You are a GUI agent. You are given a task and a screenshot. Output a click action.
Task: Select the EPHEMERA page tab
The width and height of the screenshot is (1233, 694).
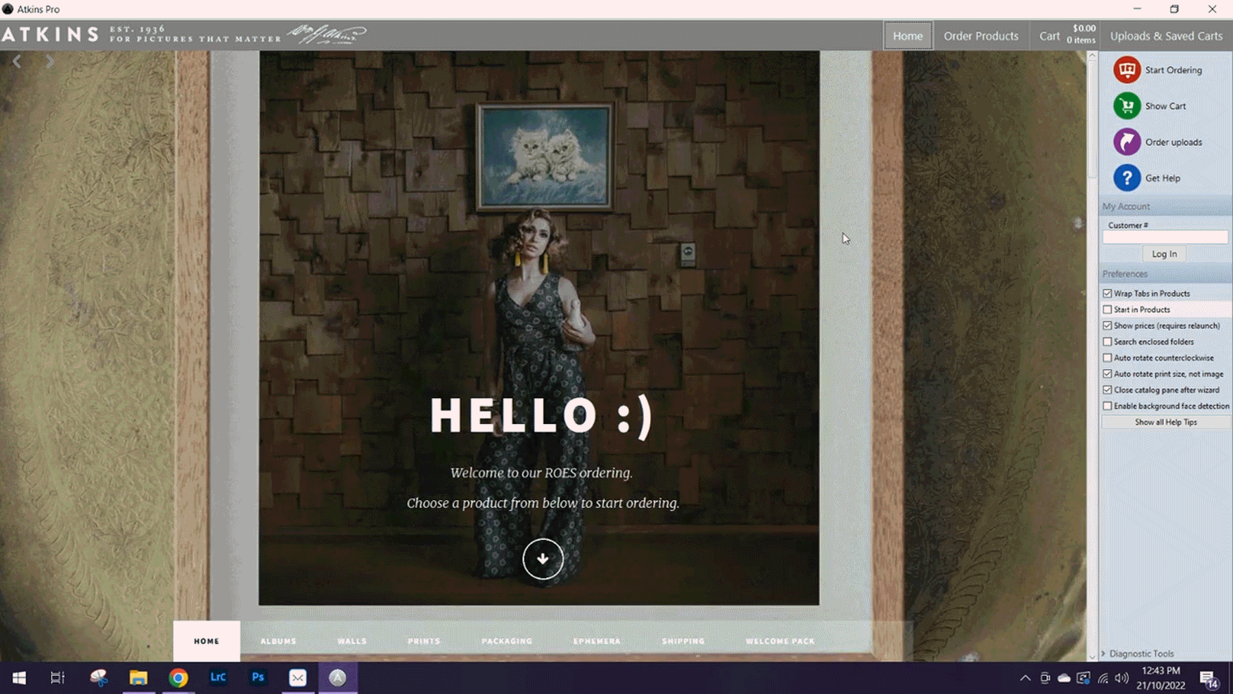tap(597, 641)
